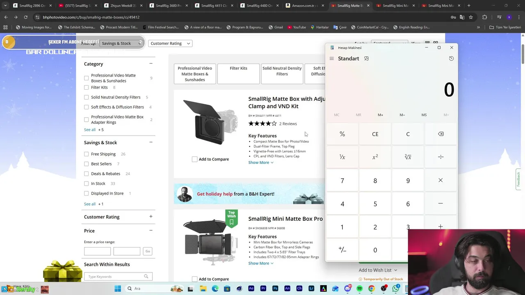Check Deals & Rebates checkbox
Image resolution: width=525 pixels, height=295 pixels.
(x=86, y=174)
